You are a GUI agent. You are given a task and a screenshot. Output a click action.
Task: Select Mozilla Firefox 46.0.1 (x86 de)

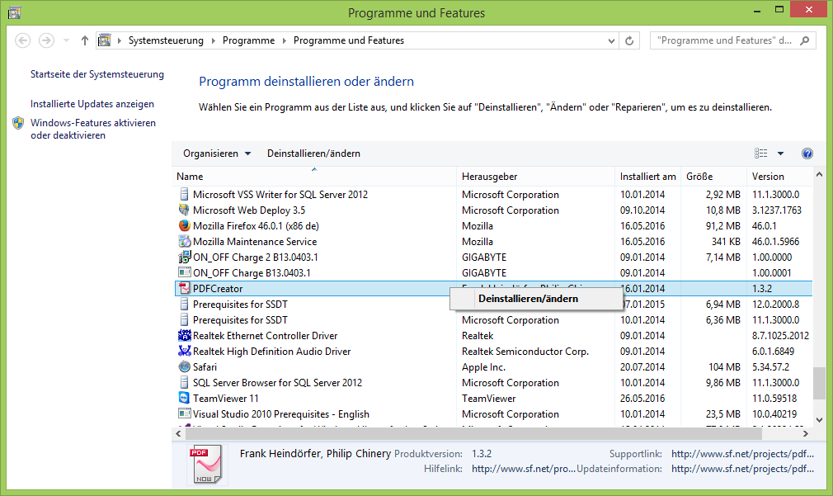pyautogui.click(x=493, y=226)
